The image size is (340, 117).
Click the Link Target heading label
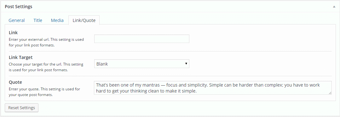(20, 58)
